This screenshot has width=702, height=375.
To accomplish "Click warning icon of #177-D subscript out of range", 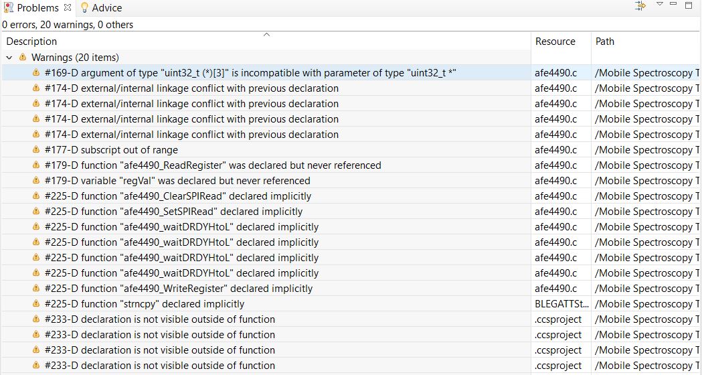I will pos(36,150).
